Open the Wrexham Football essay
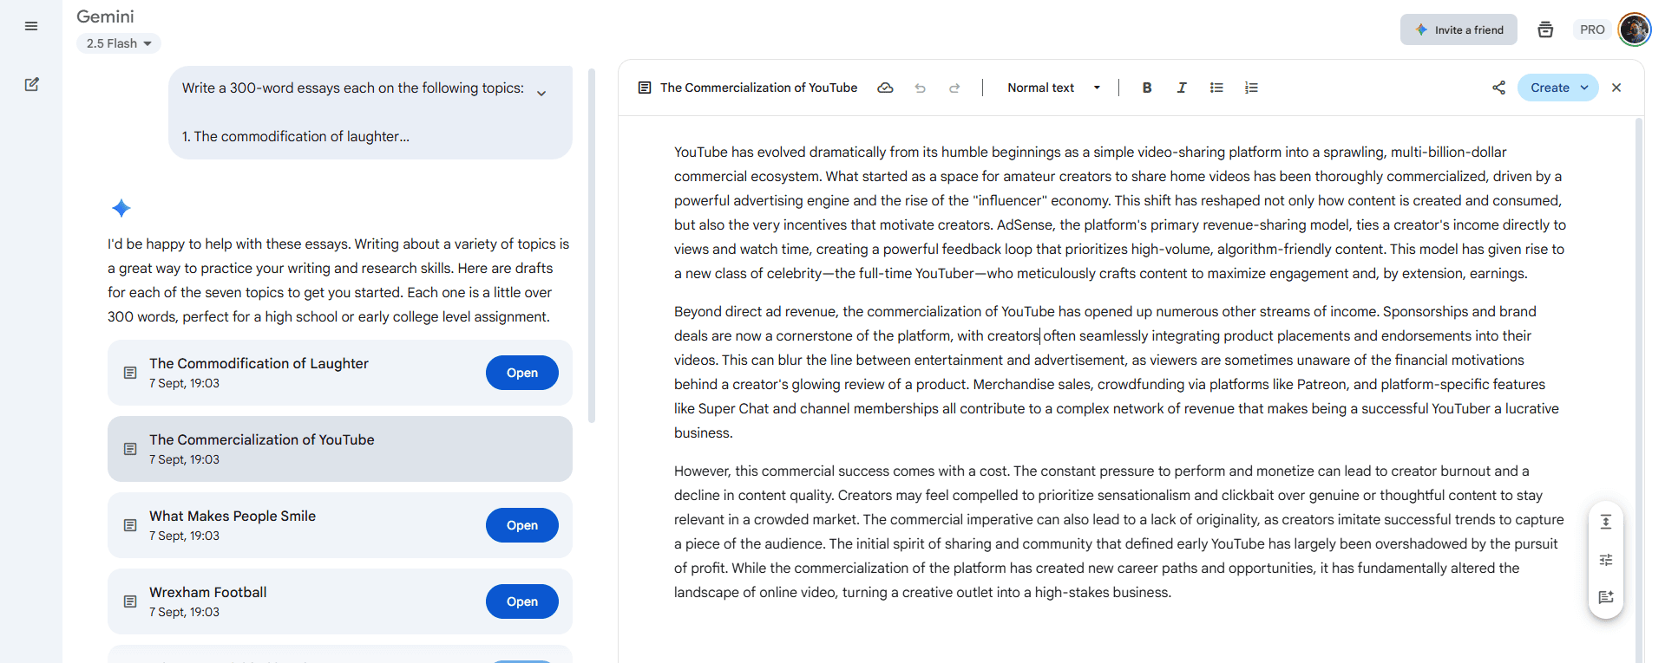Image resolution: width=1665 pixels, height=663 pixels. click(521, 601)
